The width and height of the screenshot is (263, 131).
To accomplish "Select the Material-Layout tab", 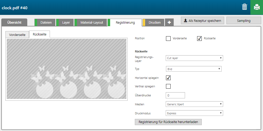I will pos(92,23).
